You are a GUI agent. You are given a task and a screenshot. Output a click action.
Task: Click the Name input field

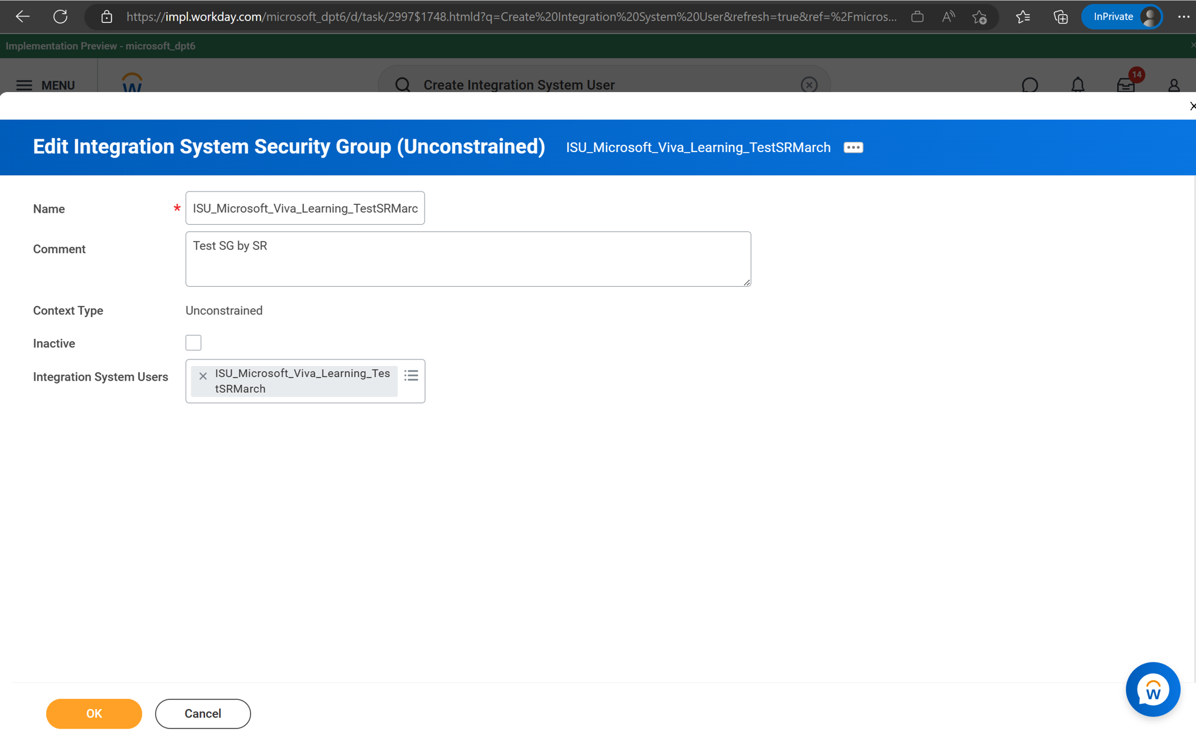point(304,208)
